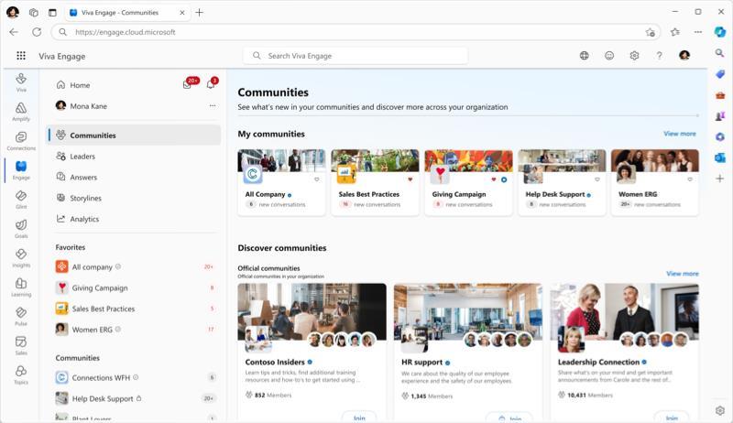
Task: Open the Giving Campaign card
Action: point(468,182)
